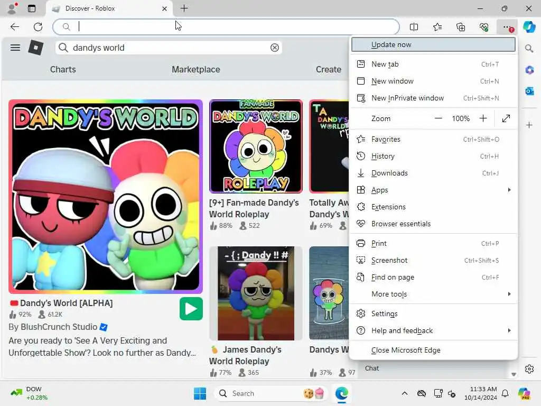Open the Charts navigation tab
The image size is (541, 406).
[x=63, y=69]
